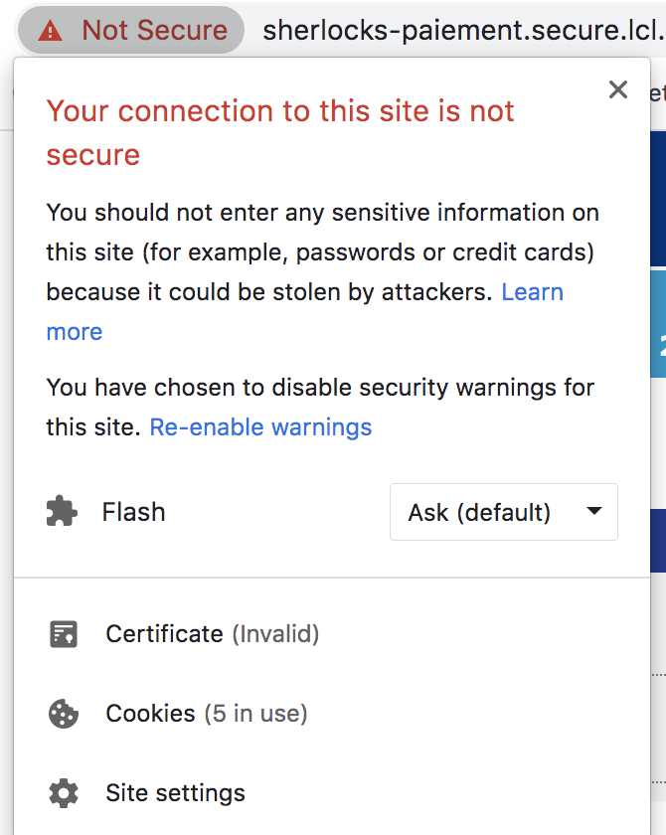Click the disabled security warnings message
The width and height of the screenshot is (666, 835).
(320, 408)
